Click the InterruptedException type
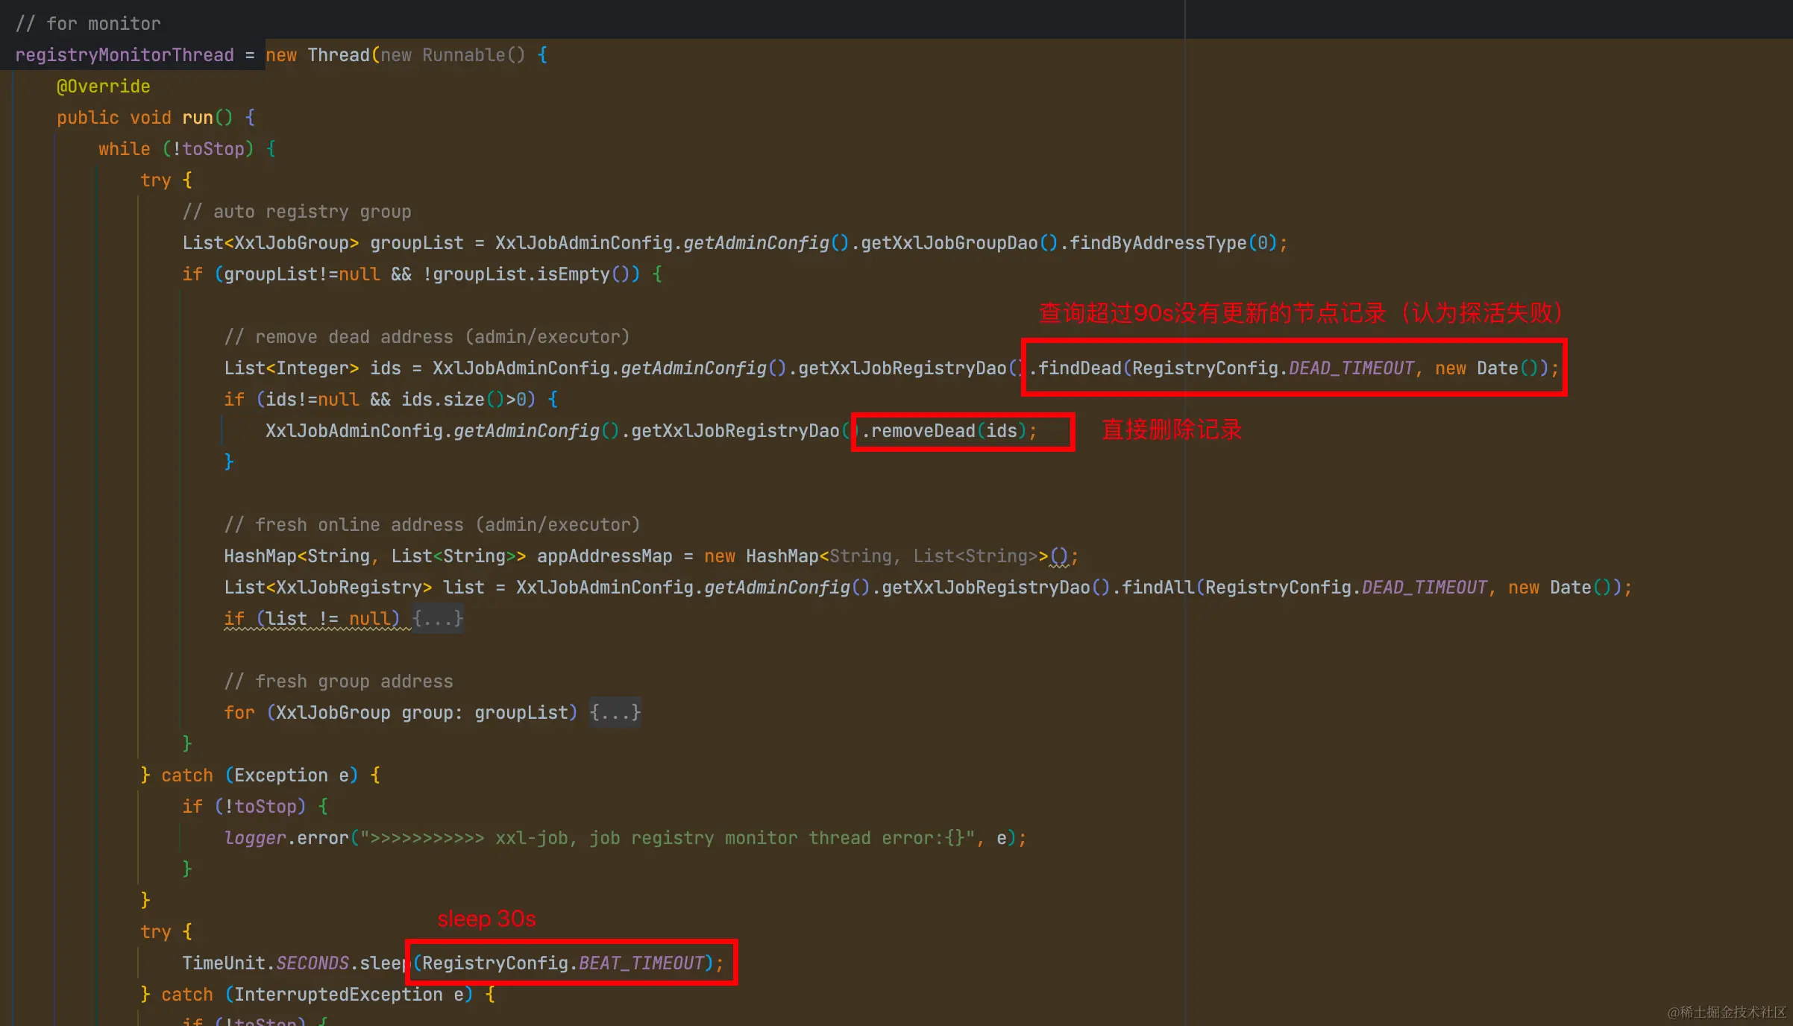The image size is (1793, 1026). point(339,995)
